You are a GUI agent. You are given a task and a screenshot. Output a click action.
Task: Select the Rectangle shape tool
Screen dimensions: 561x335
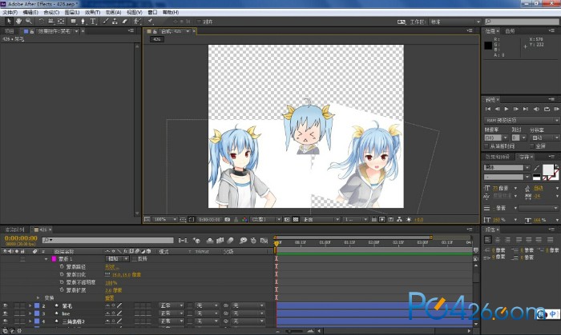click(74, 22)
